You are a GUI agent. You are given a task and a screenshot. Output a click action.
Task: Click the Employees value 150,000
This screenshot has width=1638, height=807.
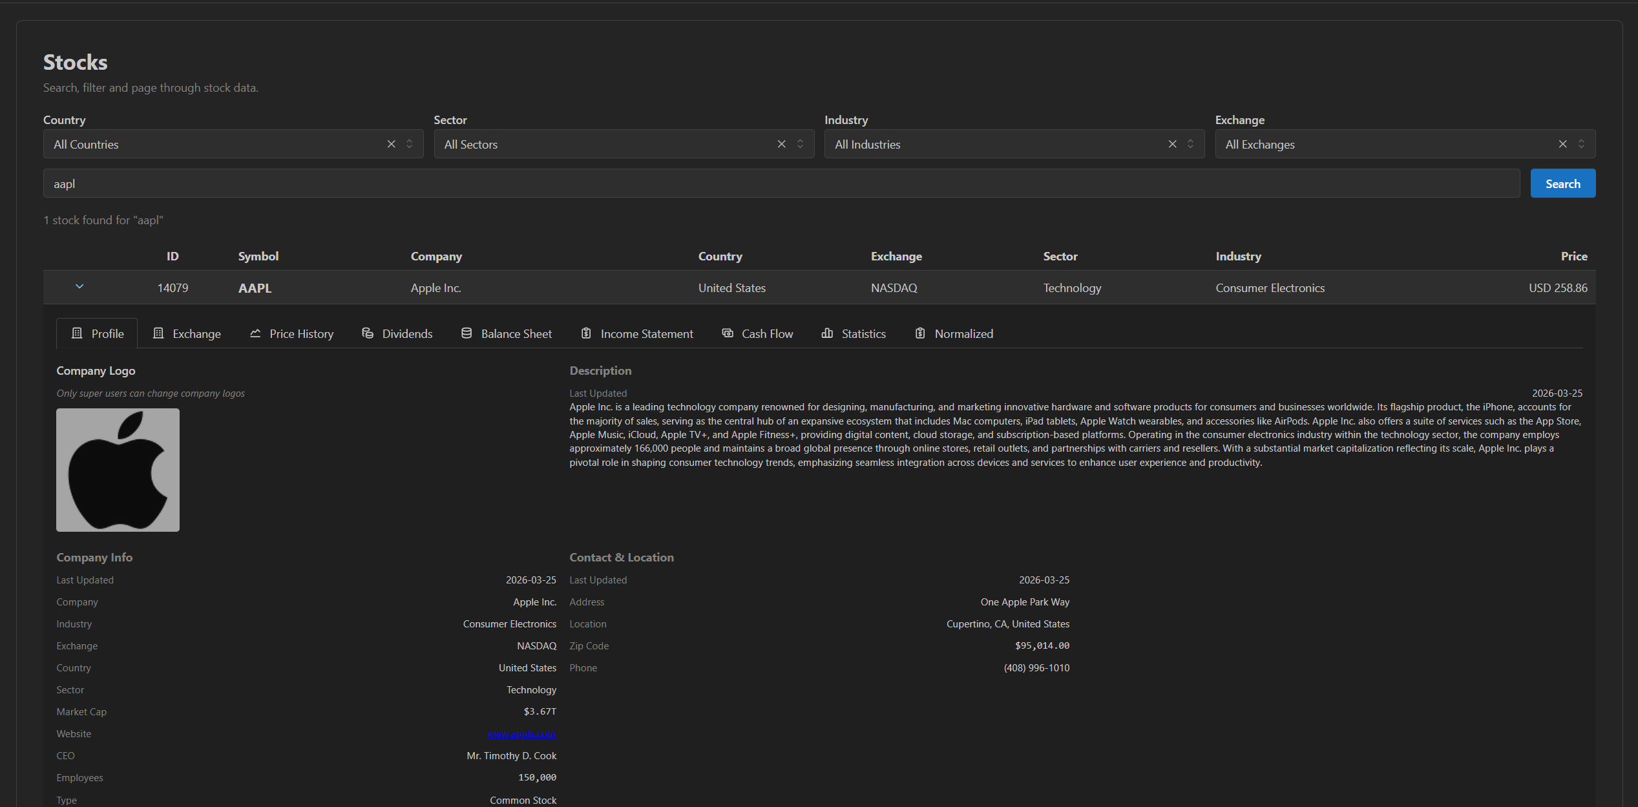click(x=537, y=777)
